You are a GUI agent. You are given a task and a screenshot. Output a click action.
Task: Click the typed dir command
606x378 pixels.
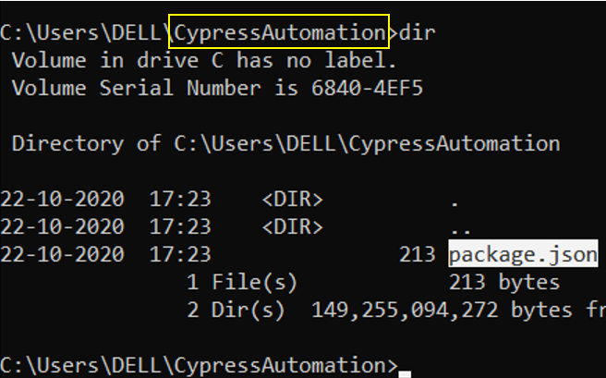[418, 32]
